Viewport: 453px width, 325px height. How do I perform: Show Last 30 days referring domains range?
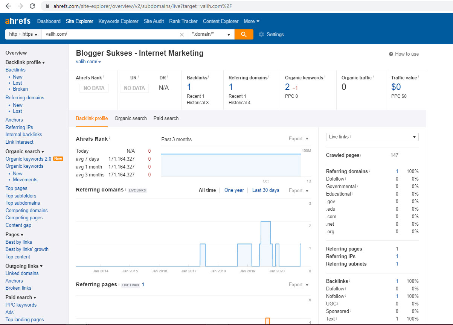pyautogui.click(x=265, y=190)
